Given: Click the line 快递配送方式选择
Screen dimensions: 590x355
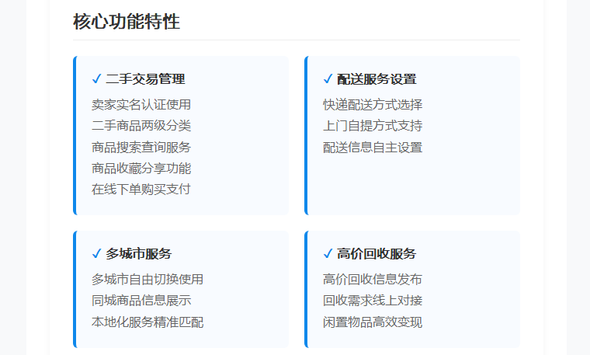Looking at the screenshot, I should [x=373, y=104].
